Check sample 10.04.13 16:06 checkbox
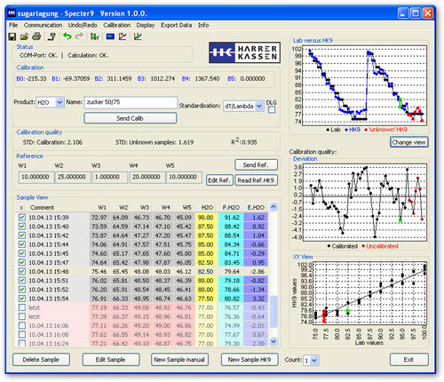Image resolution: width=444 pixels, height=382 pixels. (x=22, y=325)
